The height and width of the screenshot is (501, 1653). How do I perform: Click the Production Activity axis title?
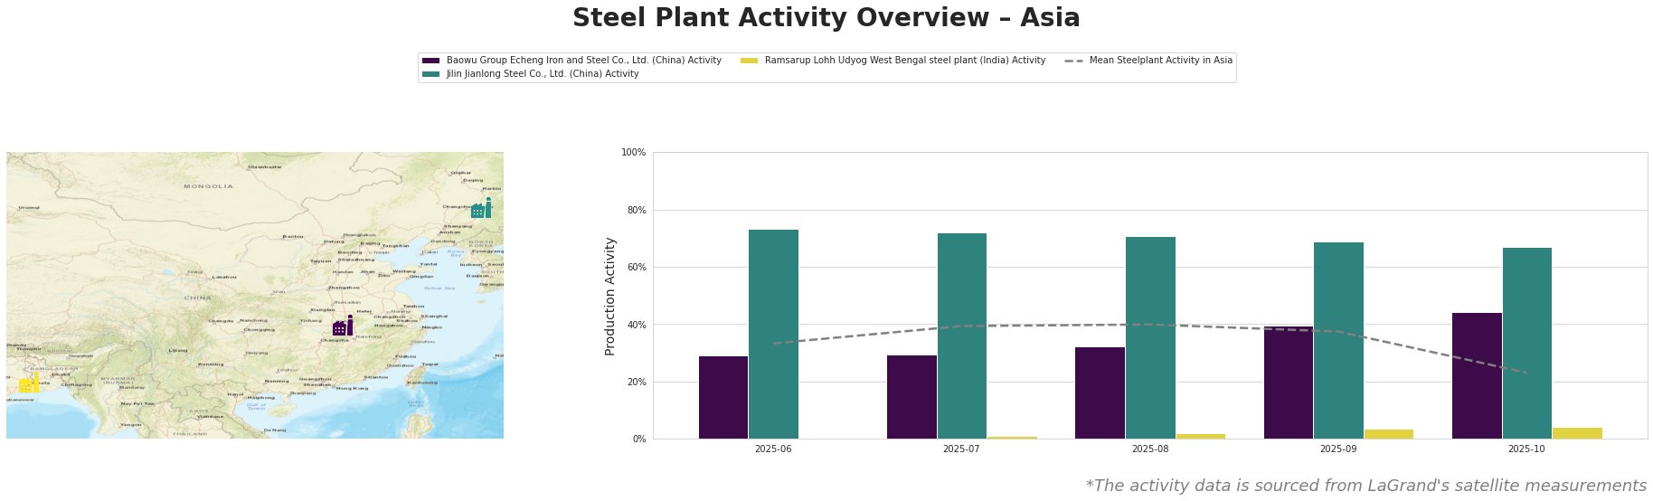coord(610,296)
